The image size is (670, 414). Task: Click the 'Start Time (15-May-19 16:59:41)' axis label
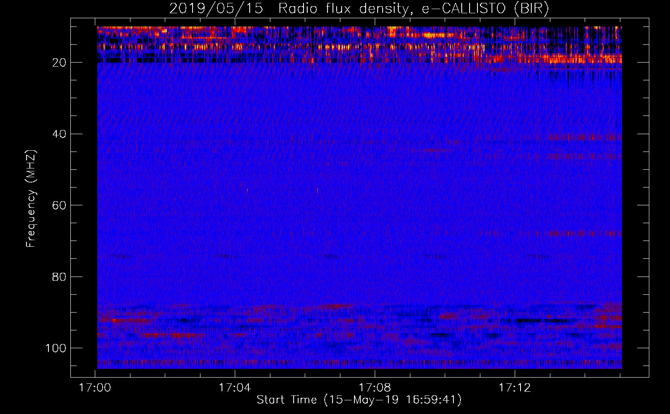click(359, 400)
